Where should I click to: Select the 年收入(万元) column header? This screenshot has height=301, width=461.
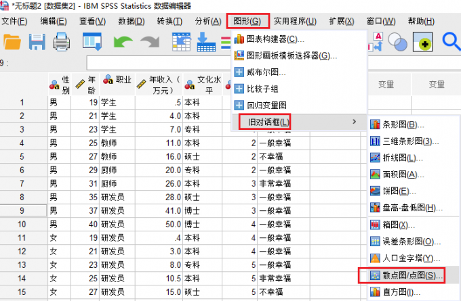coord(159,85)
